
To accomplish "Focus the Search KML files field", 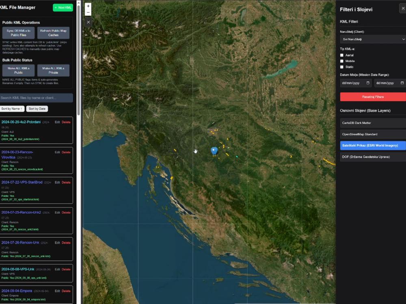I will tap(36, 98).
